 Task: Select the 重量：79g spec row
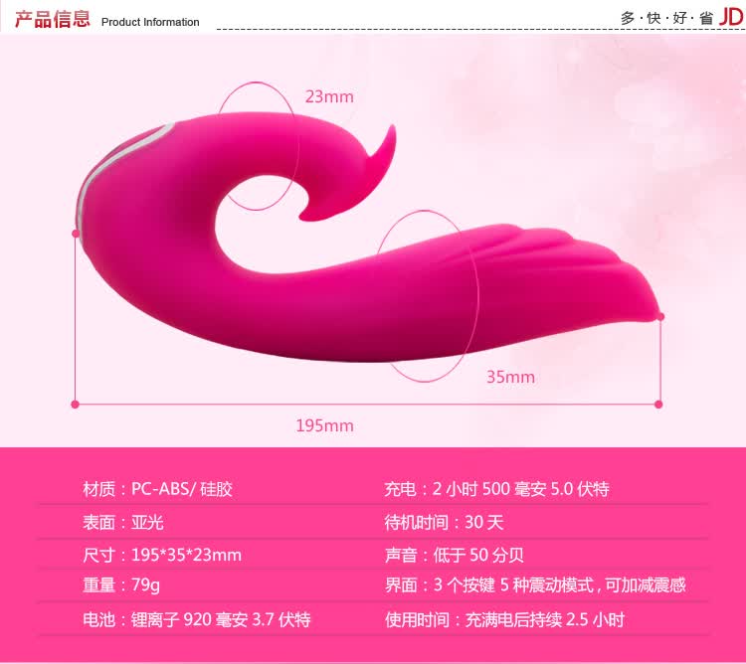coord(121,585)
